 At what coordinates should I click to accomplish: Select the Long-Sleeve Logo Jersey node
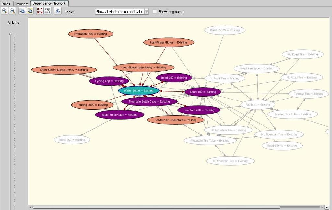click(144, 68)
